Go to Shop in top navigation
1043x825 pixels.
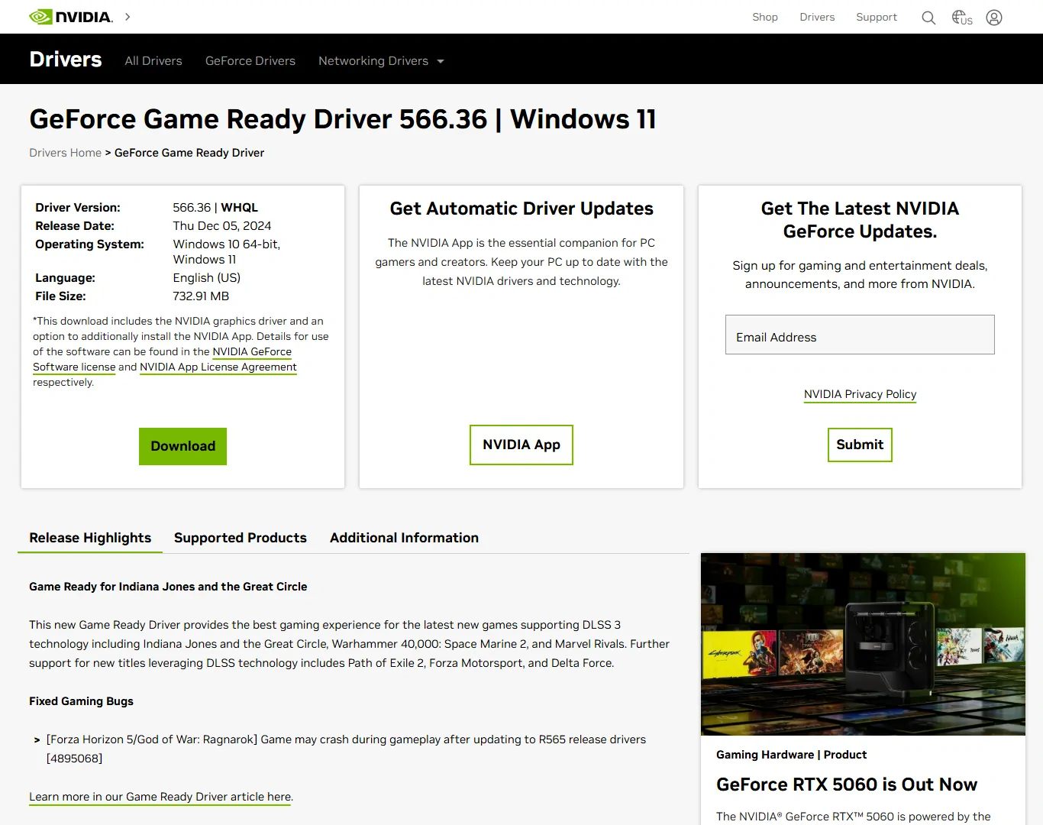click(765, 17)
